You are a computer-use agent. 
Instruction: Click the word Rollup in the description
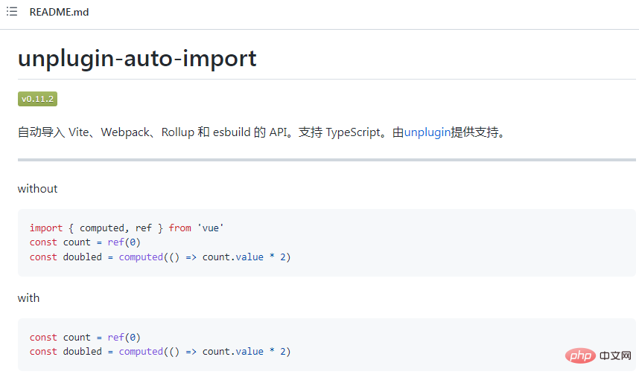[x=178, y=132]
